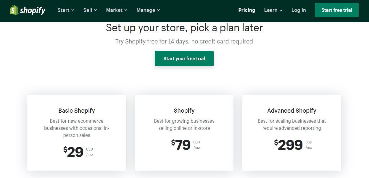Click the $29 price on Basic plan
The height and width of the screenshot is (178, 369).
tap(73, 152)
